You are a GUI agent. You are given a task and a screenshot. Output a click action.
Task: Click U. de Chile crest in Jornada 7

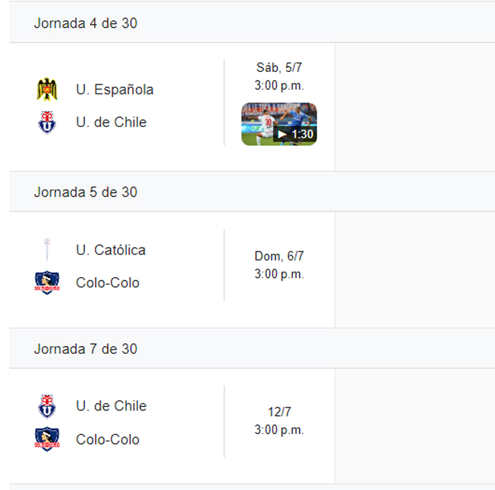[47, 406]
